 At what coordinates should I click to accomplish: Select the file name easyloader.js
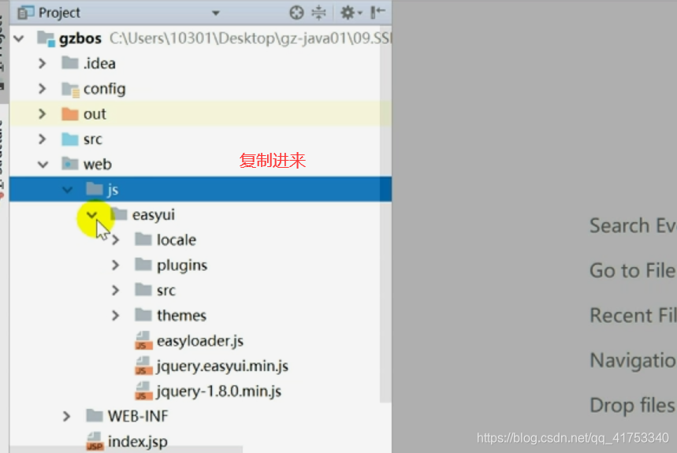(200, 341)
